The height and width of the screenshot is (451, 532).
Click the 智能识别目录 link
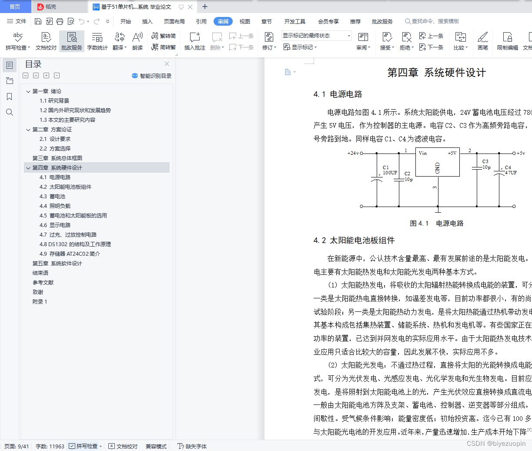pyautogui.click(x=153, y=75)
